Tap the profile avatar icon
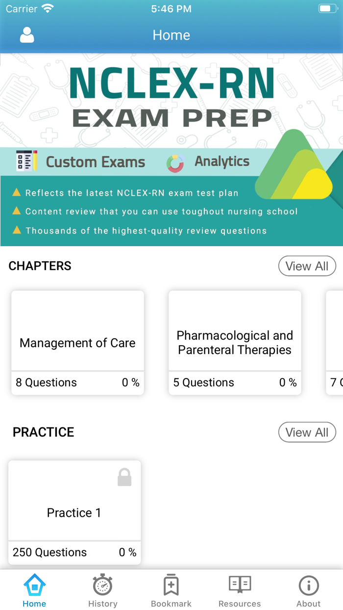 click(x=27, y=35)
